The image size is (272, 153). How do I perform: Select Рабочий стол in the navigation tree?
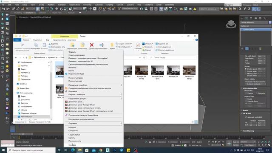[26, 117]
